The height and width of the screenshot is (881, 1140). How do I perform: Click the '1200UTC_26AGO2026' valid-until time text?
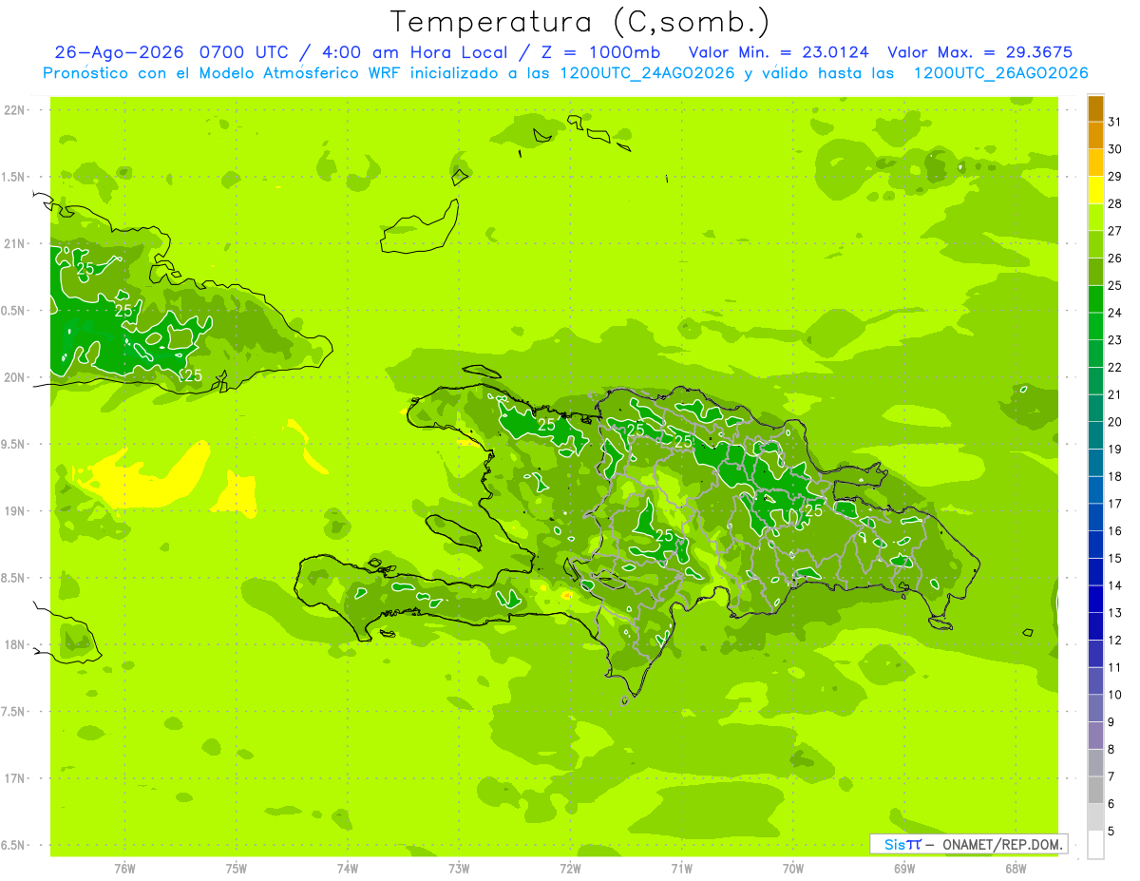(x=1000, y=73)
